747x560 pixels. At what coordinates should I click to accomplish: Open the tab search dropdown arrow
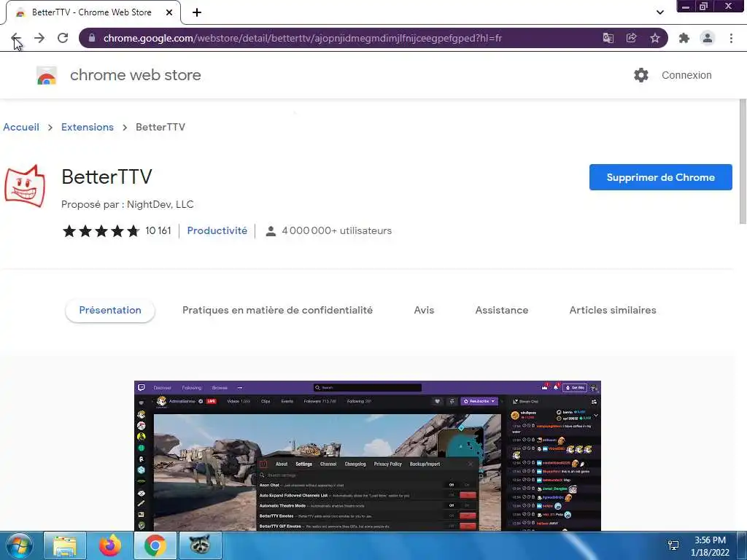(659, 12)
